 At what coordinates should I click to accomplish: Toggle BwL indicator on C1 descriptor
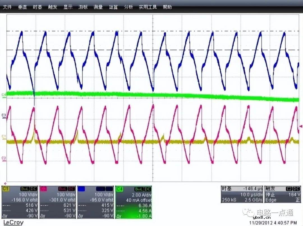coord(25,189)
